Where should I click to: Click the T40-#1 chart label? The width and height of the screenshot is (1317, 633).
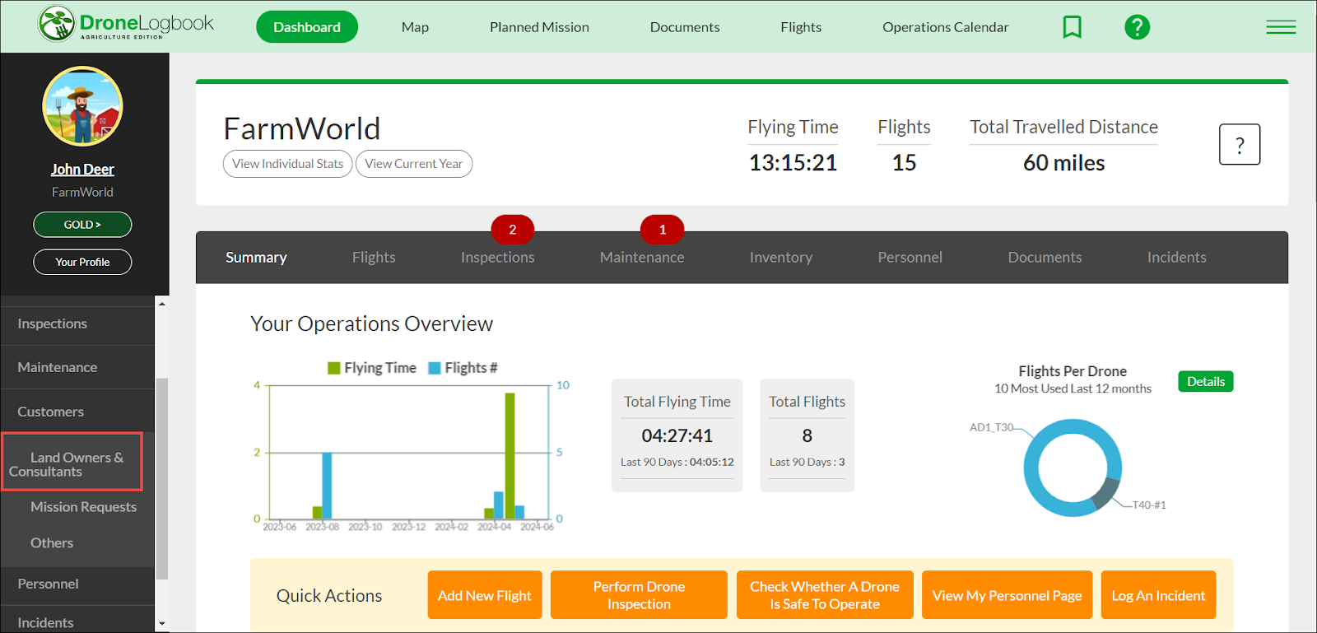pyautogui.click(x=1149, y=505)
